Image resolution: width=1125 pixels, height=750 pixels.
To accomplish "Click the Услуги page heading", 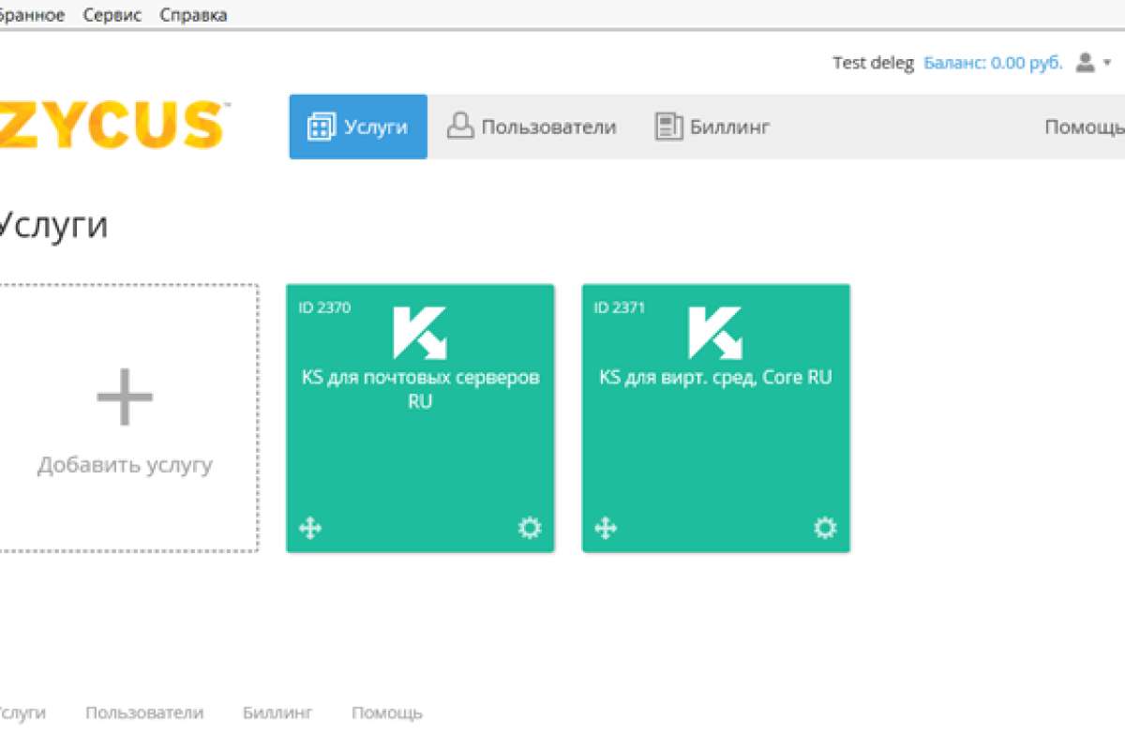I will (x=52, y=226).
